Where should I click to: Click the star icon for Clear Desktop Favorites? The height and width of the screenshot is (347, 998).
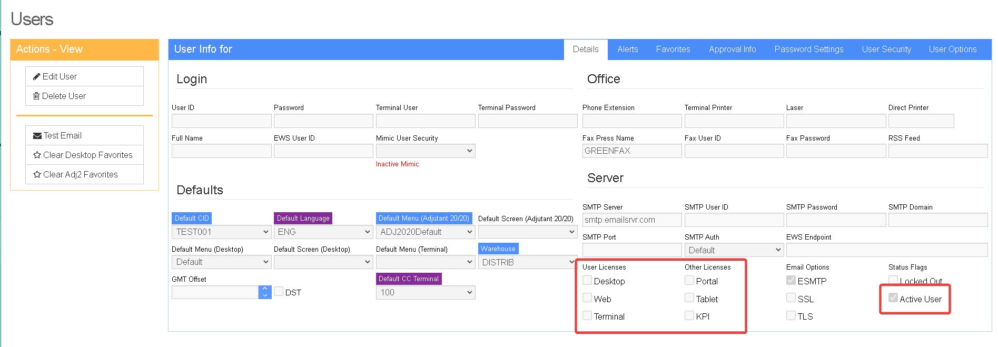point(37,155)
